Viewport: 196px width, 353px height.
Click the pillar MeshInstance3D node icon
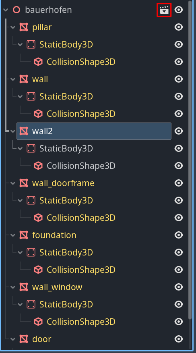pyautogui.click(x=24, y=27)
